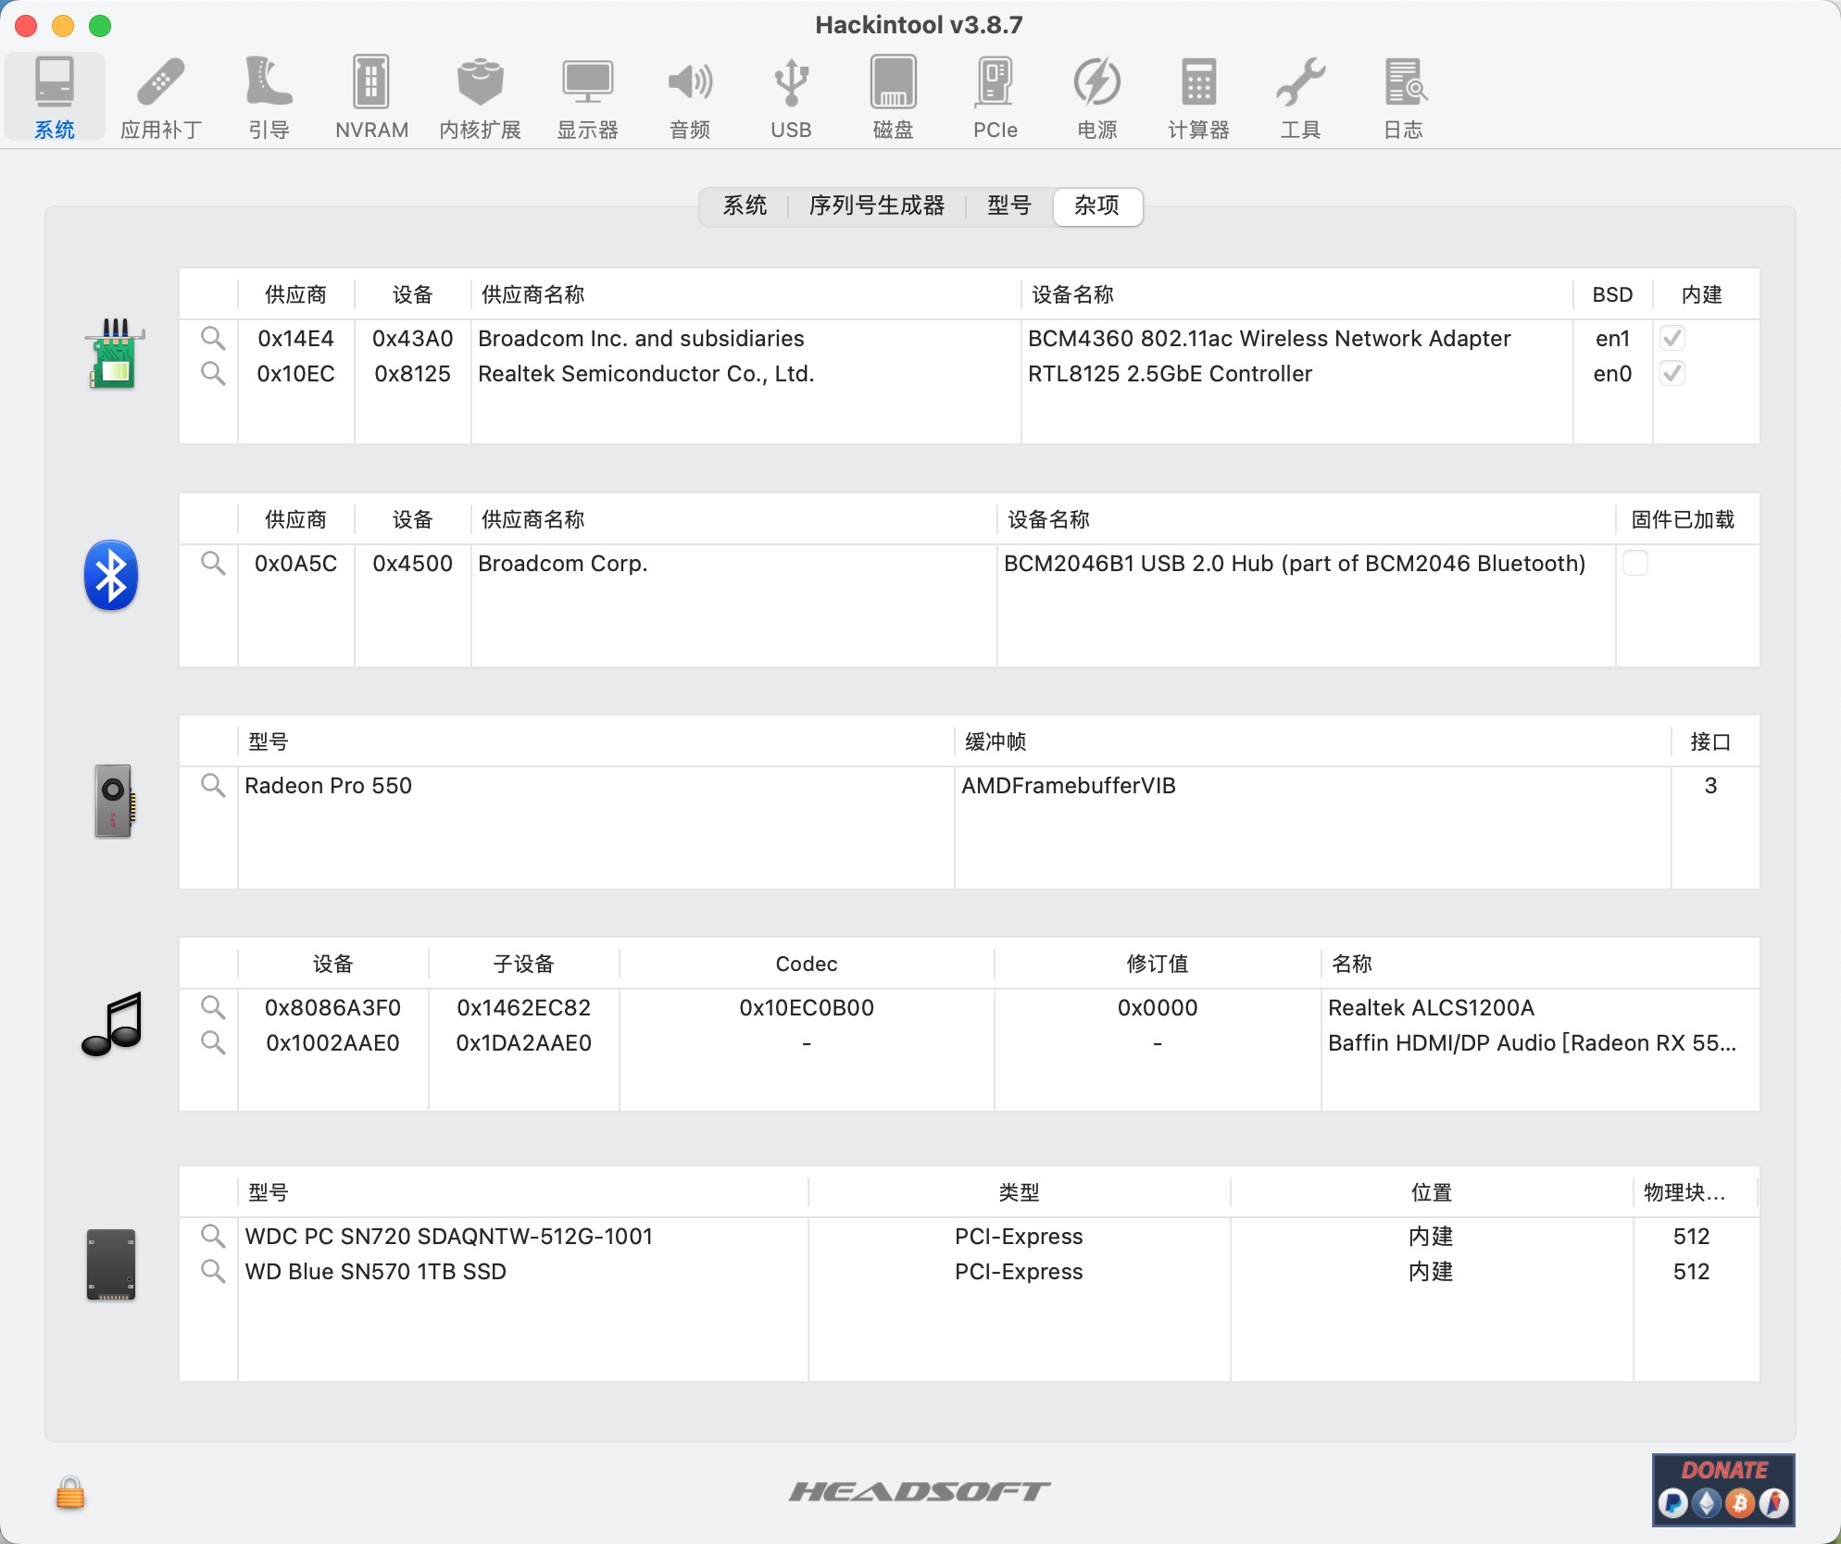
Task: Select the WD Blue SN570 1TB SSD row
Action: click(x=376, y=1272)
